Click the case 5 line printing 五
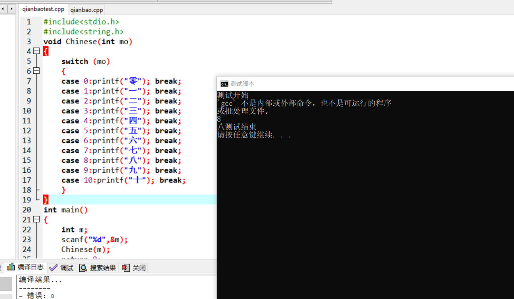 pos(121,131)
